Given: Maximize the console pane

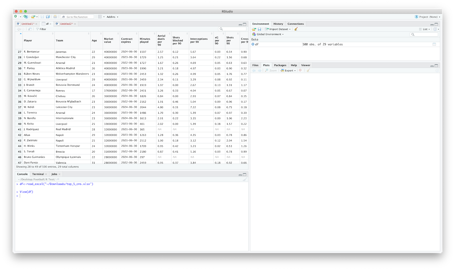Looking at the screenshot, I should [x=245, y=174].
